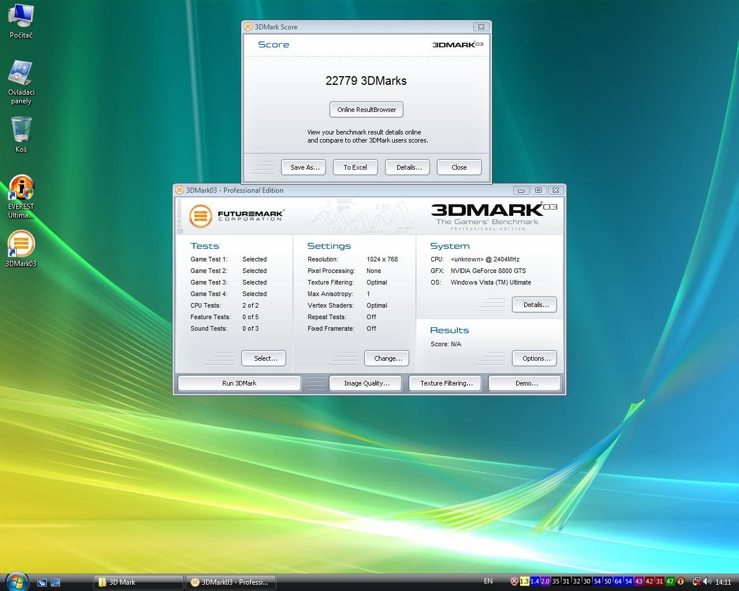Click the NVIDIA GeForce 8800 GTS text
739x591 pixels.
(x=488, y=271)
